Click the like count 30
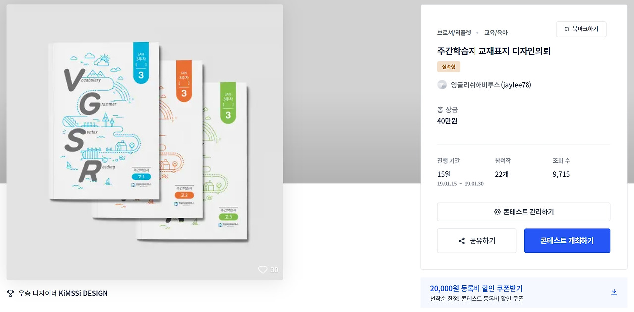Screen dimensions: 634x312 pos(274,270)
